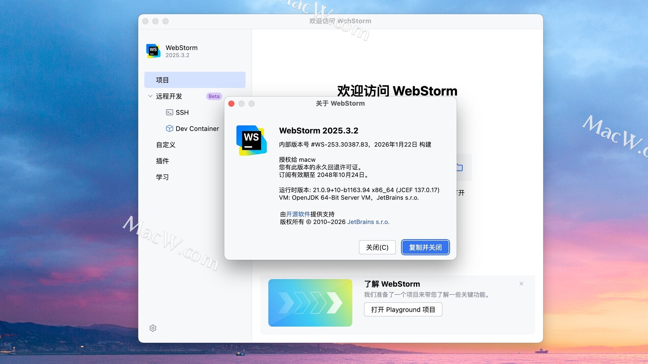Click the 复制并关闭 button

pyautogui.click(x=425, y=247)
